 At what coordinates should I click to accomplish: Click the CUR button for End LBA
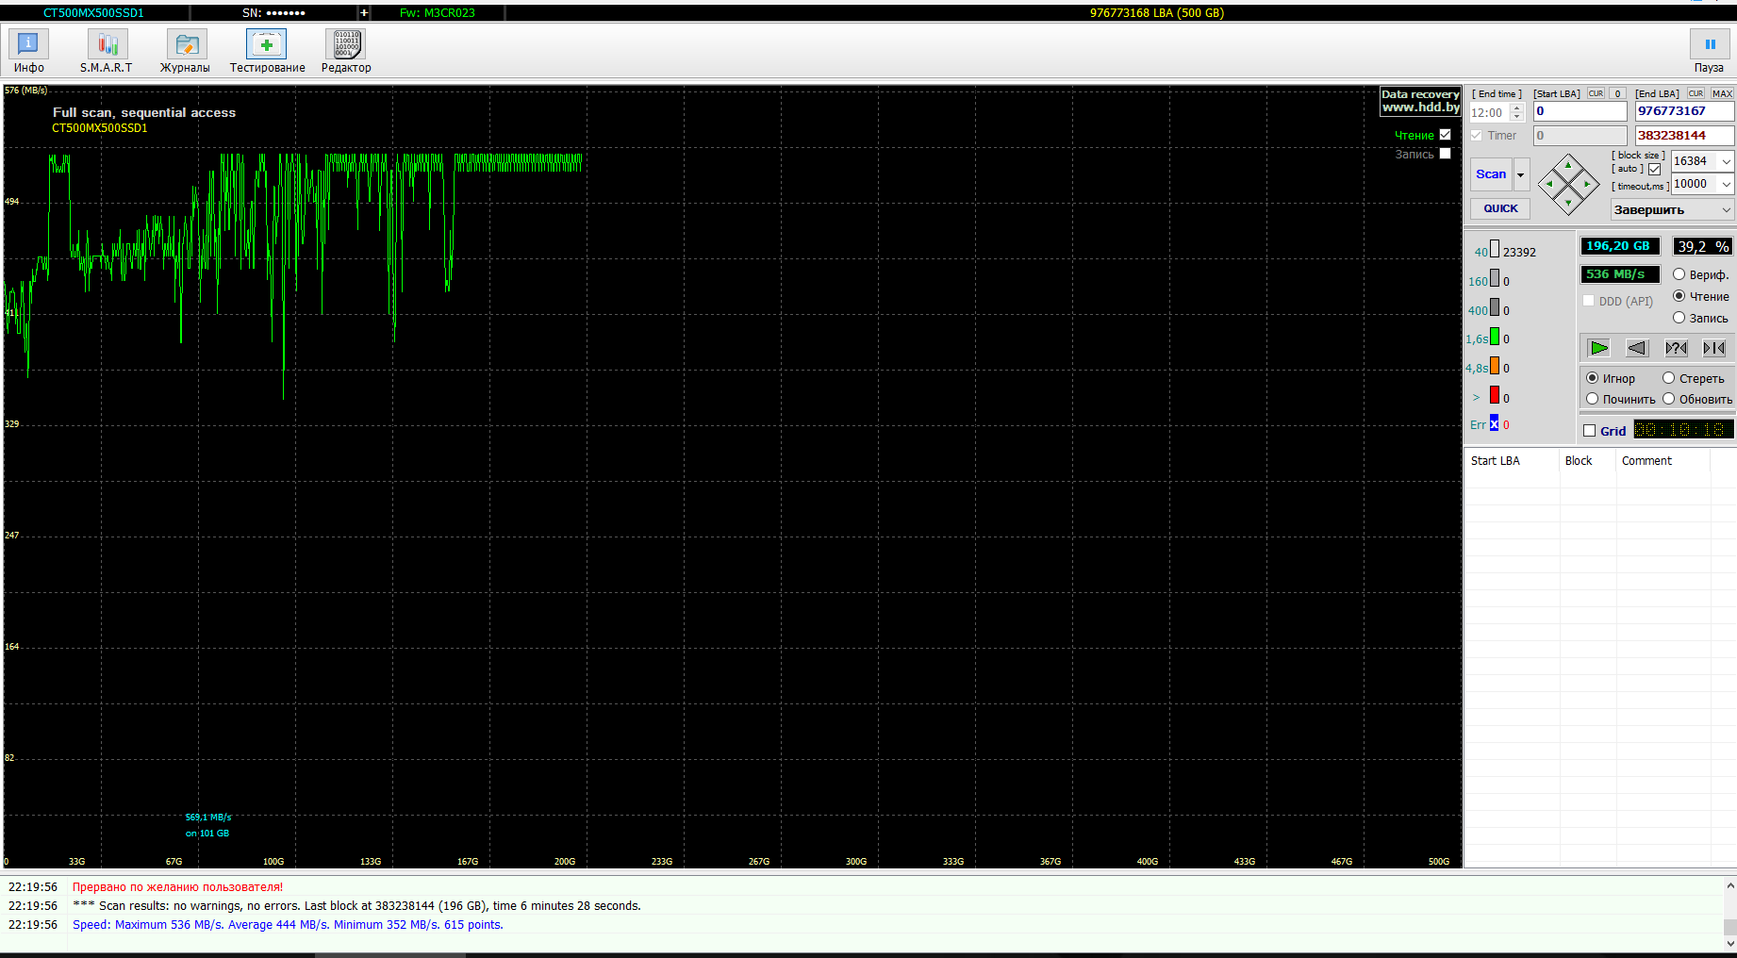[x=1696, y=93]
